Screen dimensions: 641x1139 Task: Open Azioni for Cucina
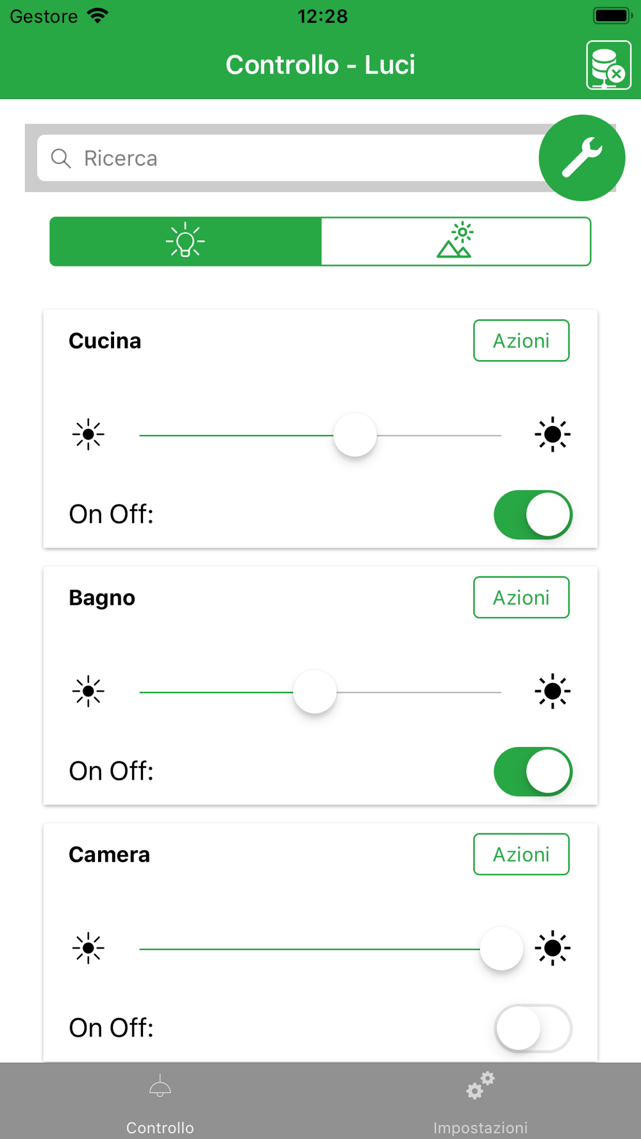[521, 341]
